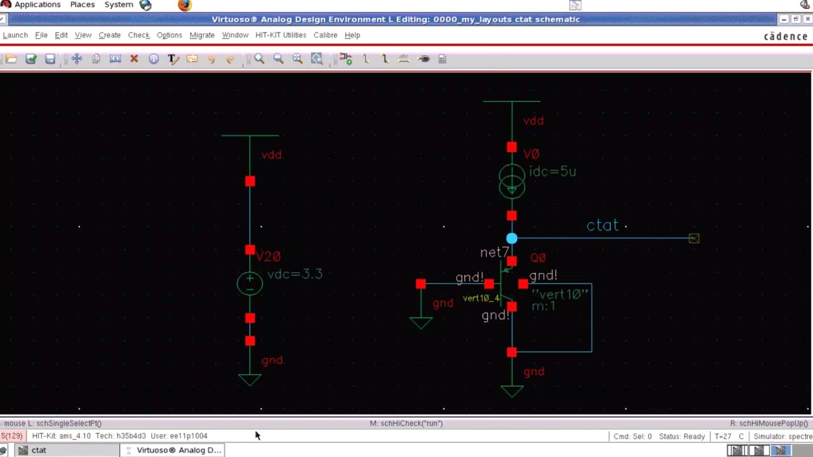The width and height of the screenshot is (813, 457).
Task: Select the Create narrow Wire icon
Action: click(x=365, y=59)
